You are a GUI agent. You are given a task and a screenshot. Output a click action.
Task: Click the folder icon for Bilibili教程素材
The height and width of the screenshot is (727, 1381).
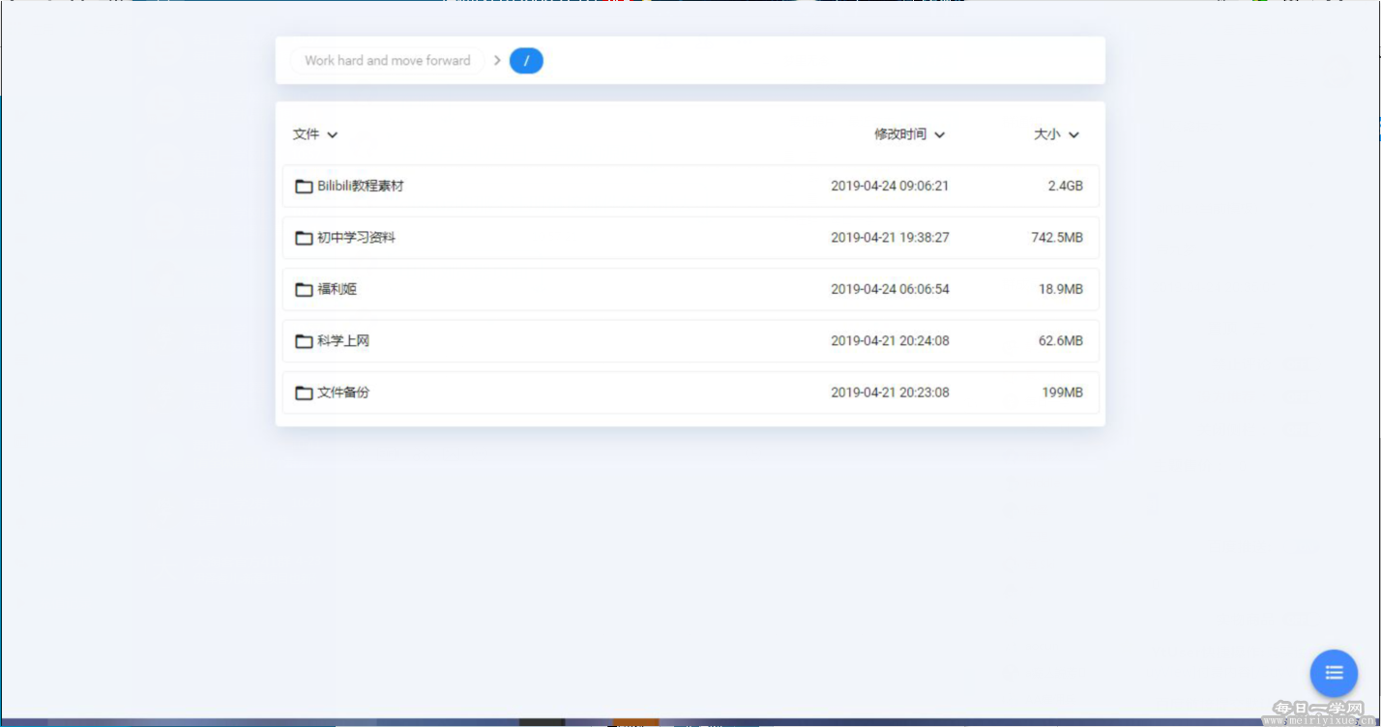point(304,186)
